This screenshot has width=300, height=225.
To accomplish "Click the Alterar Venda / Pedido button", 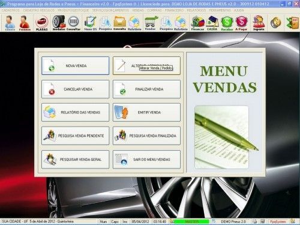I will (x=146, y=65).
